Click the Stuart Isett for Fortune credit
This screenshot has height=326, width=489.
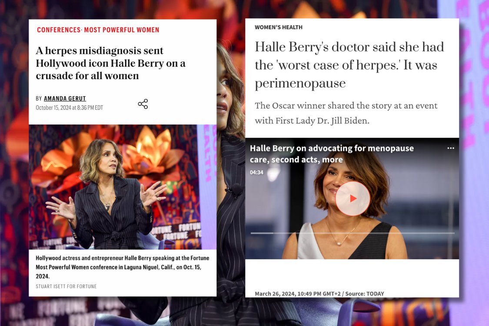(x=66, y=286)
